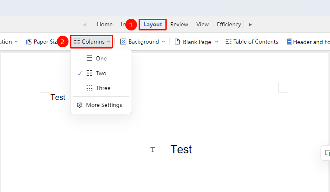This screenshot has width=330, height=192.
Task: Click the Test text in the left column
Action: (x=58, y=97)
